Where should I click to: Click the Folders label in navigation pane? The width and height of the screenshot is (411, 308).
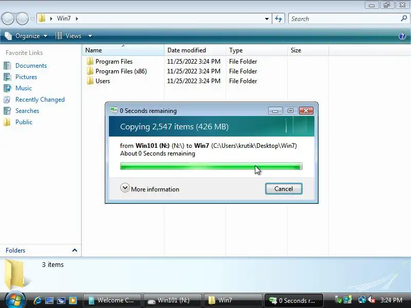(x=15, y=251)
